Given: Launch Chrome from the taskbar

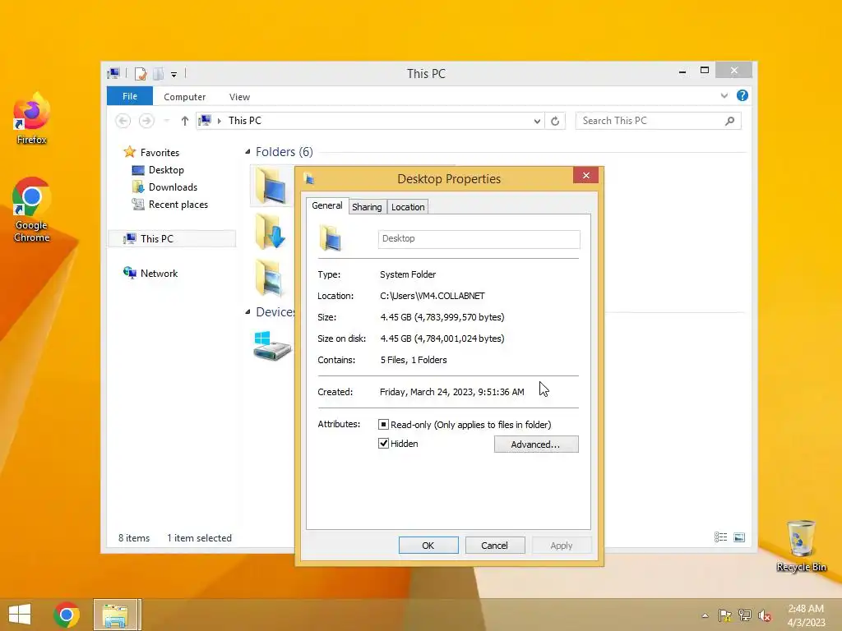Looking at the screenshot, I should tap(67, 615).
